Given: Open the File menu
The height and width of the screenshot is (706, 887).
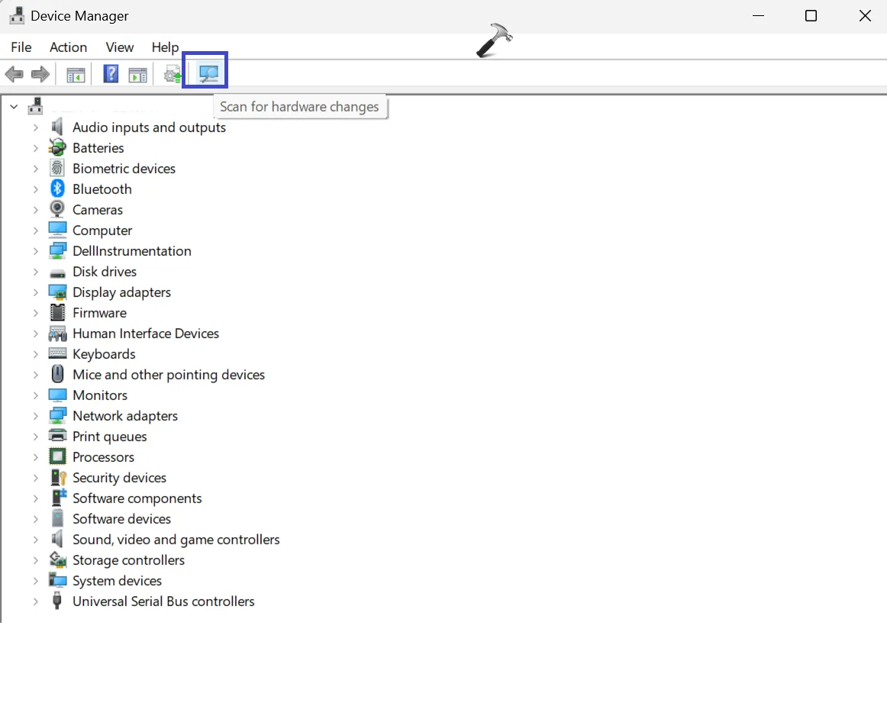Looking at the screenshot, I should click(21, 47).
